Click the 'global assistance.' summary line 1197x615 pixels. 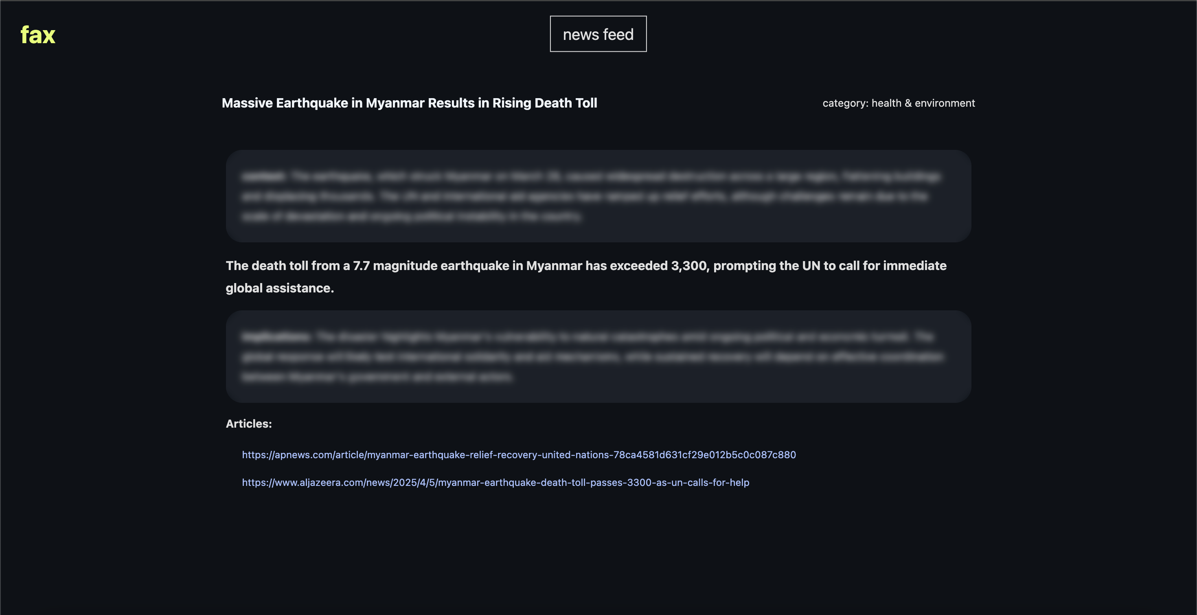click(x=280, y=288)
